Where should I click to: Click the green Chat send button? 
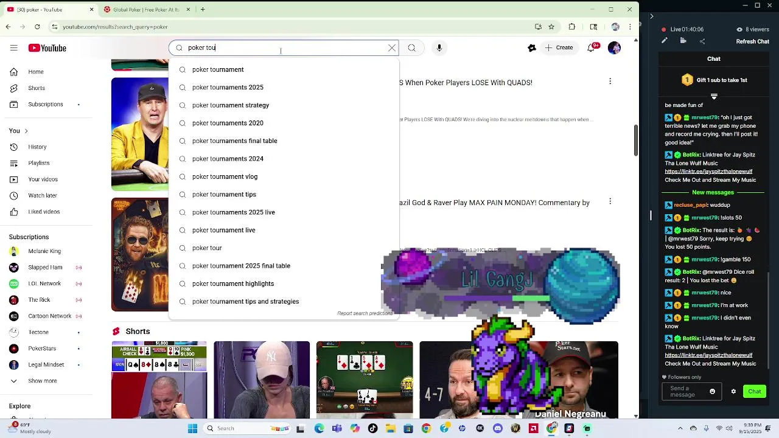coord(755,391)
